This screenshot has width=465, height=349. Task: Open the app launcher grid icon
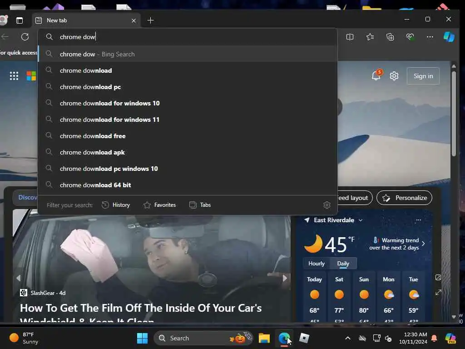point(14,76)
